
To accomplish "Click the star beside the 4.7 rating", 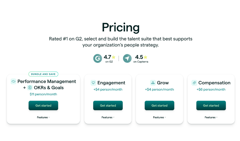I will (x=113, y=57).
